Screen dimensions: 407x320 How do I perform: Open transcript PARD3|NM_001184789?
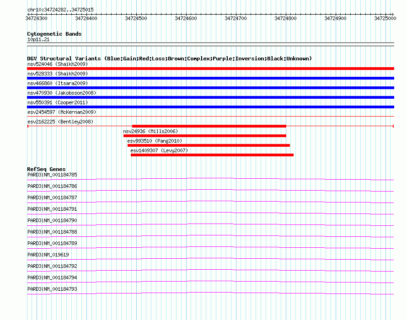[52, 244]
